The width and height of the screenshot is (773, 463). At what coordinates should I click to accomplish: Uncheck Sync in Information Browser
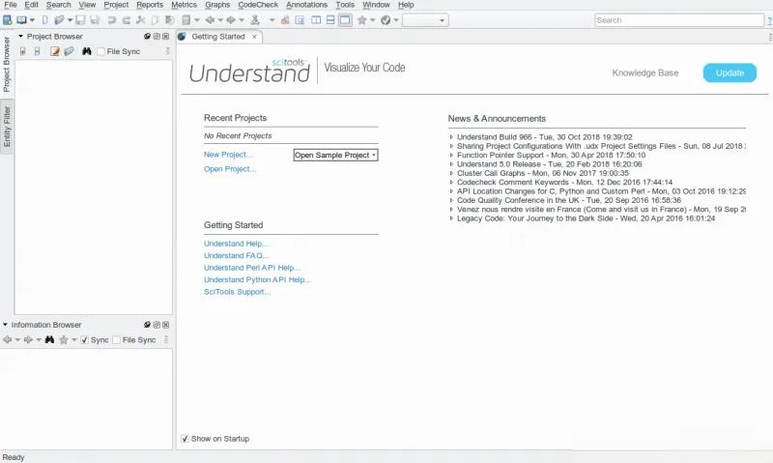pos(84,339)
